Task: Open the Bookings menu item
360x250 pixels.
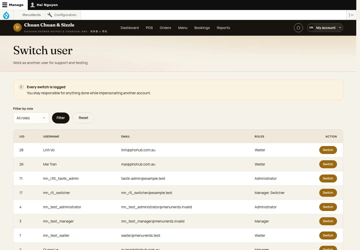Action: [202, 28]
